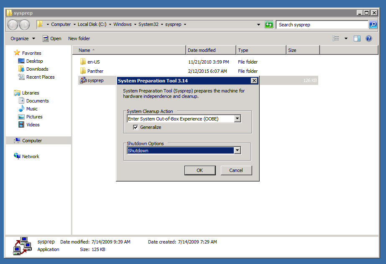The image size is (386, 264).
Task: Open the Help question mark icon
Action: [368, 38]
